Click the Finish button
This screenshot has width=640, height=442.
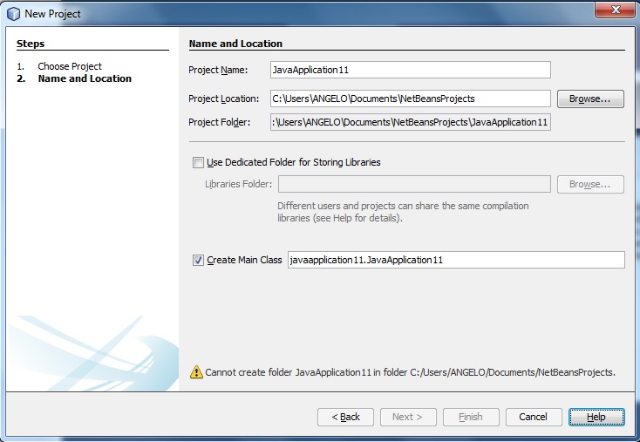click(471, 417)
